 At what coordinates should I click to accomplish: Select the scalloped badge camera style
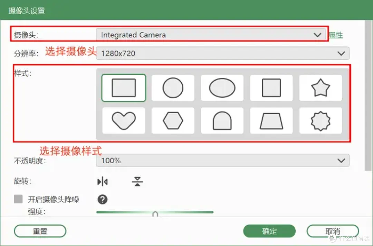click(321, 121)
